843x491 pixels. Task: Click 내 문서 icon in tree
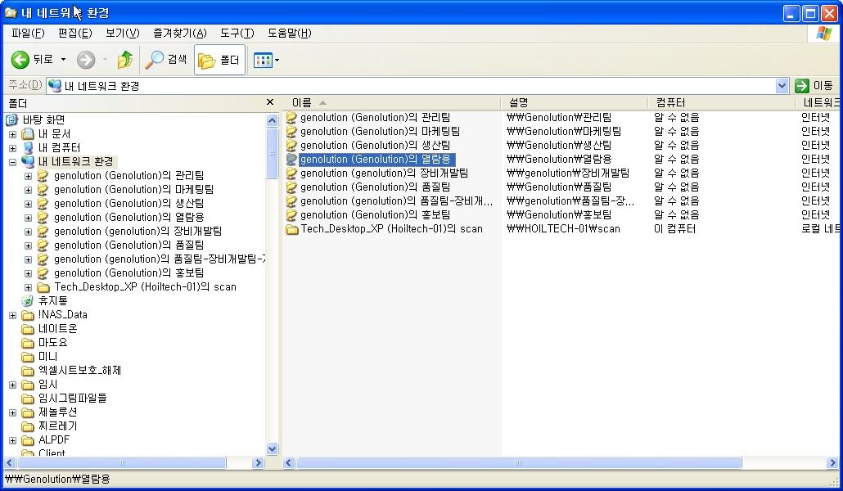coord(28,133)
